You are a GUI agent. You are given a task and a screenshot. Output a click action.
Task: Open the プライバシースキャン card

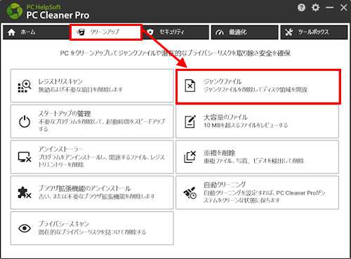pos(92,228)
